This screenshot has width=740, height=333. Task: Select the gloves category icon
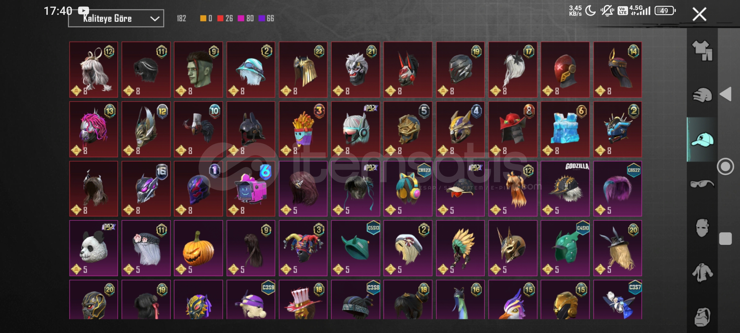click(x=702, y=95)
